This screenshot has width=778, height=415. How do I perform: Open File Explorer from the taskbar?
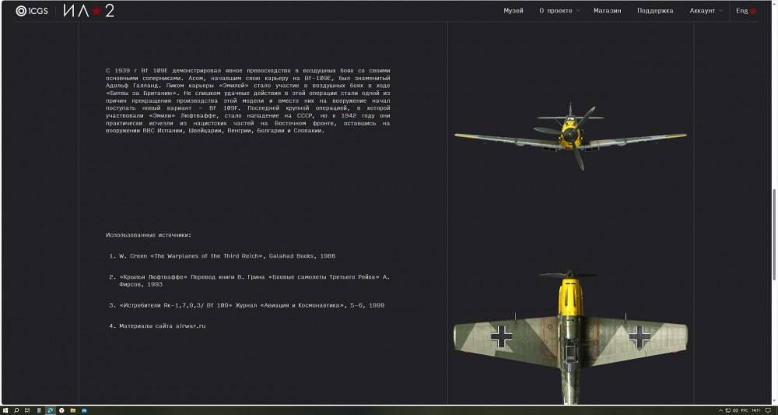73,410
